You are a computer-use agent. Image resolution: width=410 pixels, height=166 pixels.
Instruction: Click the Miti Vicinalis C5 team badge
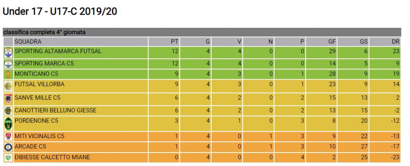[8, 137]
